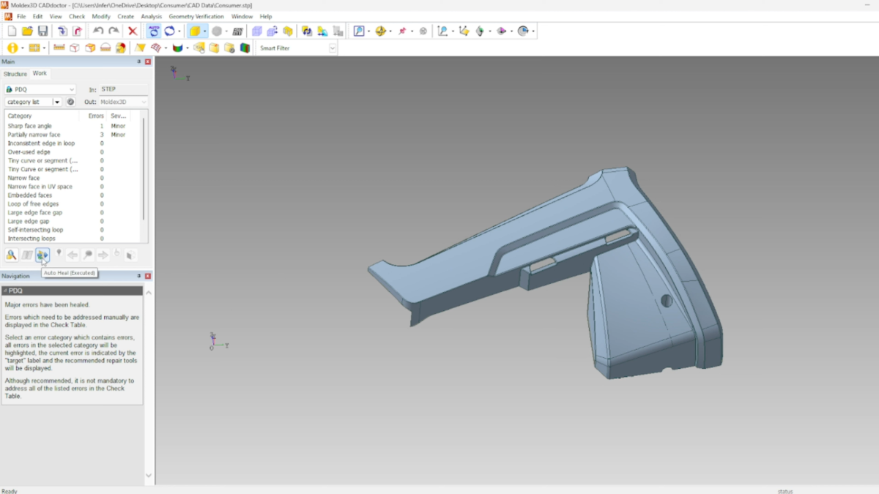The width and height of the screenshot is (879, 494).
Task: Click the red X delete icon
Action: pos(133,31)
